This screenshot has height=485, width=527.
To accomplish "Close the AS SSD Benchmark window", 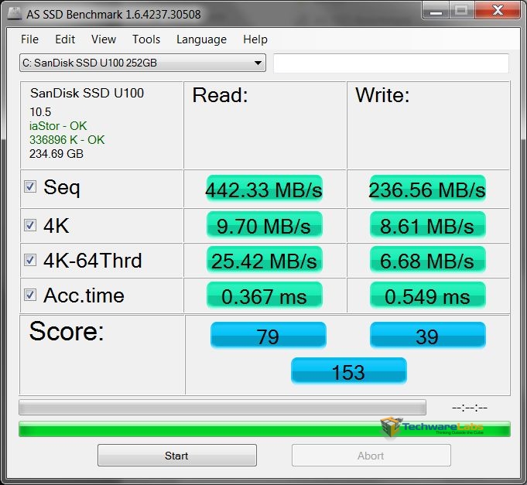I will tap(498, 11).
